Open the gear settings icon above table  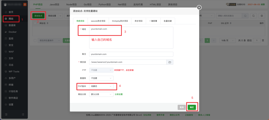pos(262,16)
